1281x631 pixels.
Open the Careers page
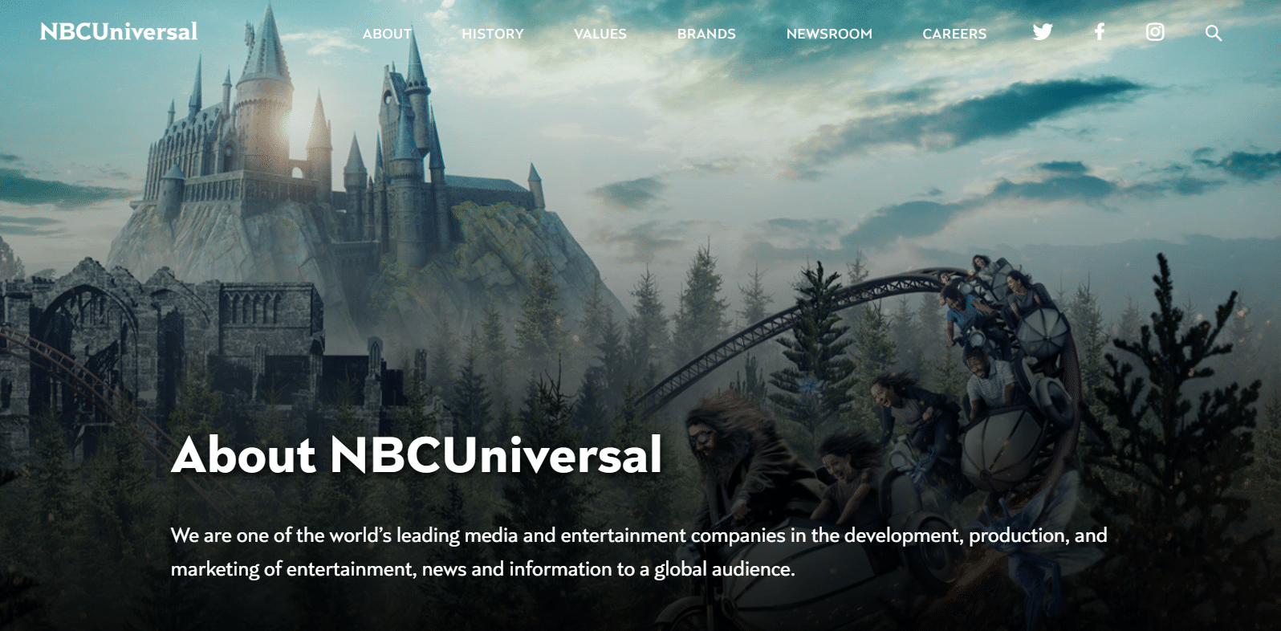point(954,34)
